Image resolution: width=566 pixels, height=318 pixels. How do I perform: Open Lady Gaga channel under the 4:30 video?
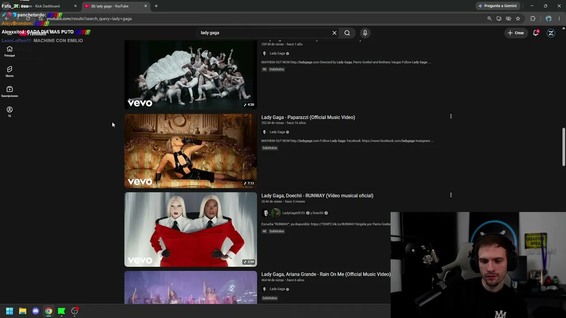tap(277, 53)
